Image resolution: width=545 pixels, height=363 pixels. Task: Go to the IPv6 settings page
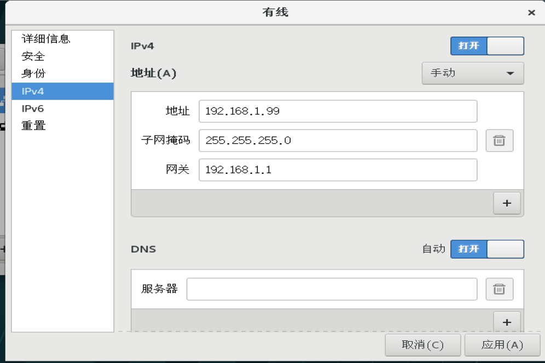pyautogui.click(x=62, y=108)
